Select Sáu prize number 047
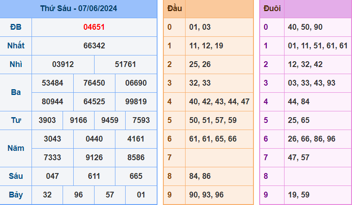The width and height of the screenshot is (352, 205). point(52,176)
